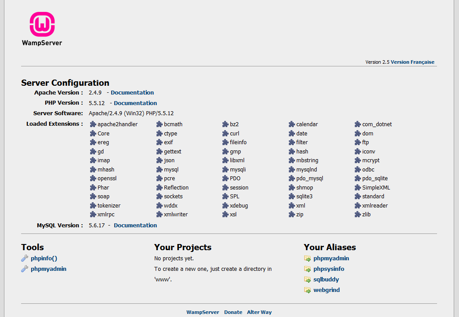The image size is (459, 317).
Task: Click the Your Aliases heading
Action: coord(330,248)
